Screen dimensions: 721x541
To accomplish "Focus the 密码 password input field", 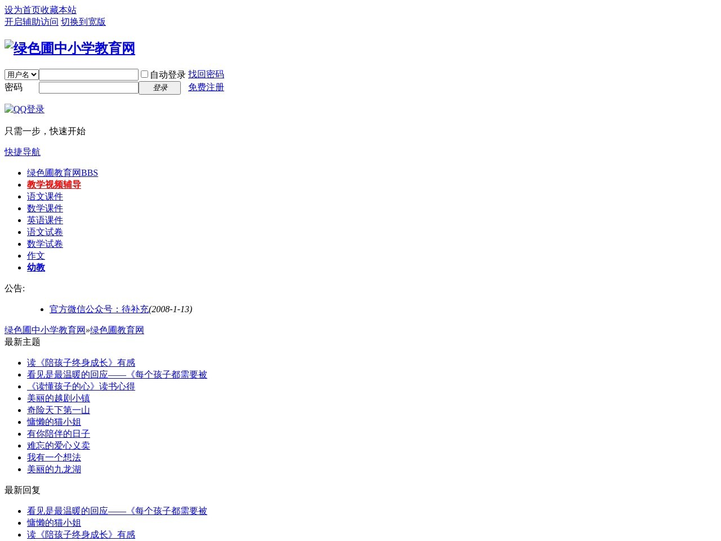I will (x=88, y=87).
